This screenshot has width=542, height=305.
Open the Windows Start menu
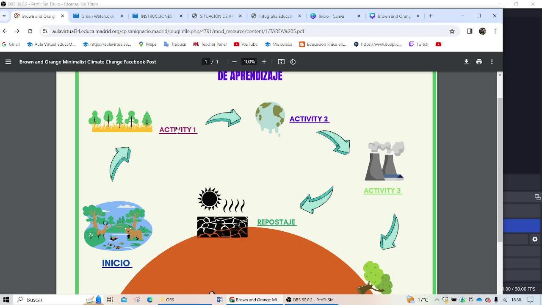(6, 299)
